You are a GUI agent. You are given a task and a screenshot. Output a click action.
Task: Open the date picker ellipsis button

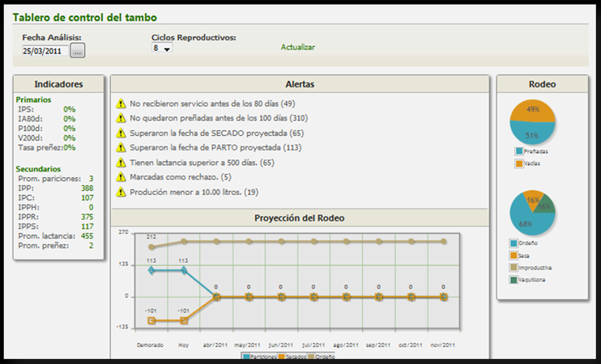[78, 51]
